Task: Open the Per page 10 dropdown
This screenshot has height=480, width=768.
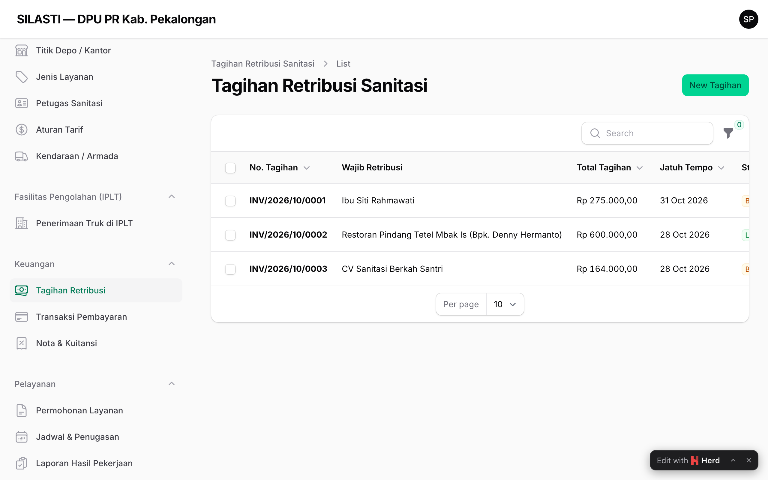Action: click(505, 304)
